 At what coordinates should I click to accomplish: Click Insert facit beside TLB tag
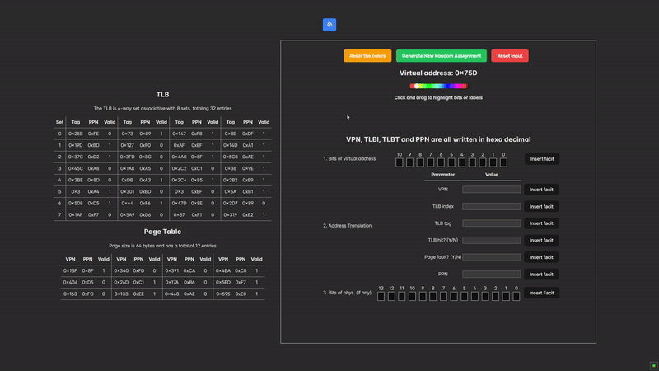click(542, 223)
